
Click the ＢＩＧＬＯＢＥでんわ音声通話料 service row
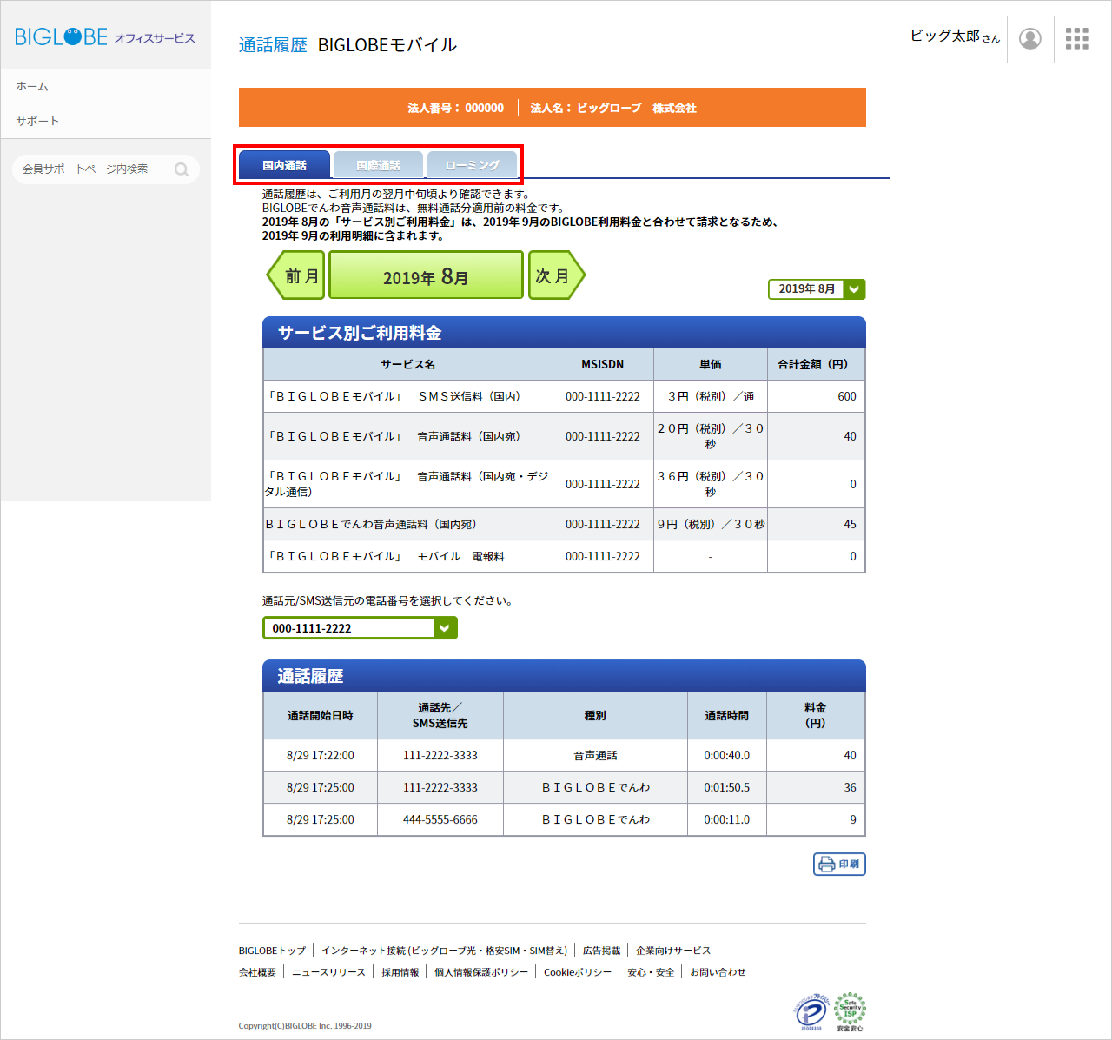coord(564,525)
